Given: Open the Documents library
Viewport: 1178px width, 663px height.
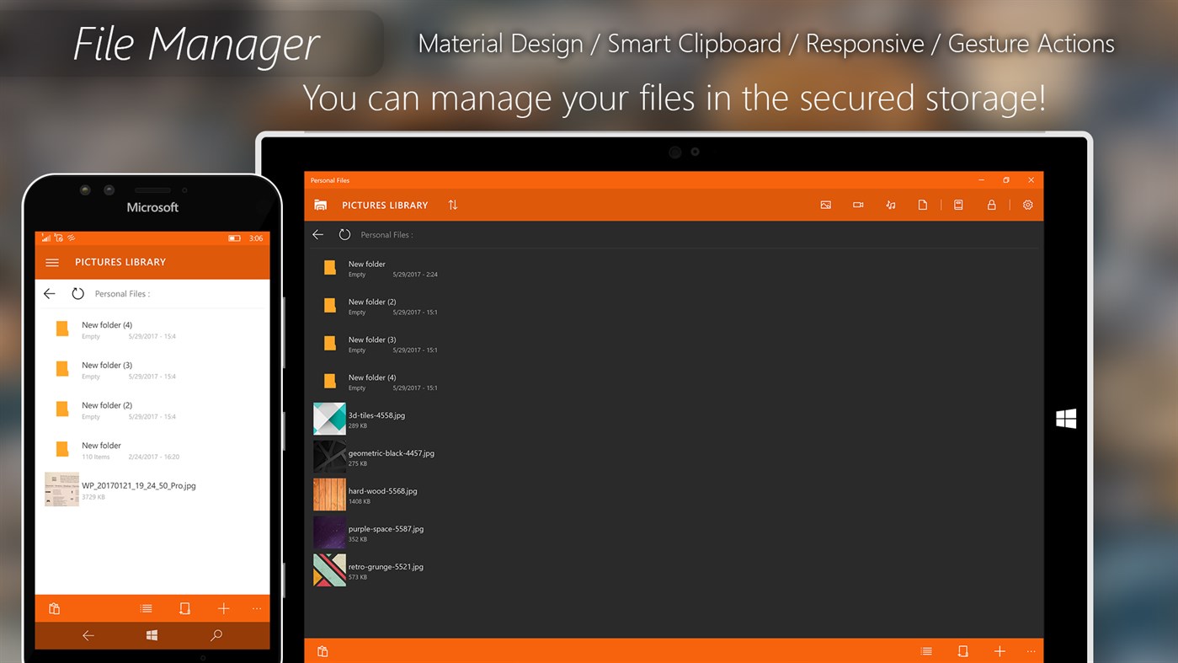Looking at the screenshot, I should click(924, 205).
